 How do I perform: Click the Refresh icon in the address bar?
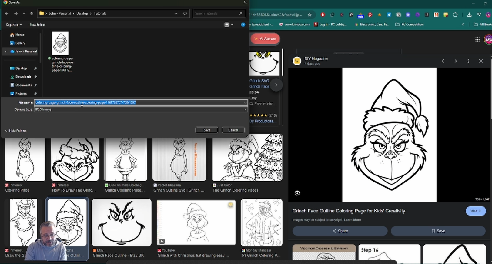(x=185, y=13)
